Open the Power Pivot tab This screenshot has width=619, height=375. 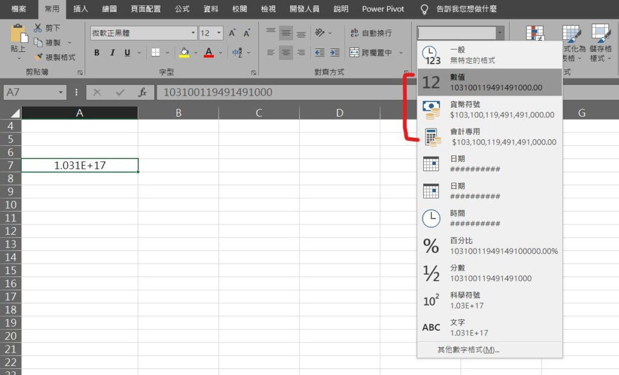383,9
